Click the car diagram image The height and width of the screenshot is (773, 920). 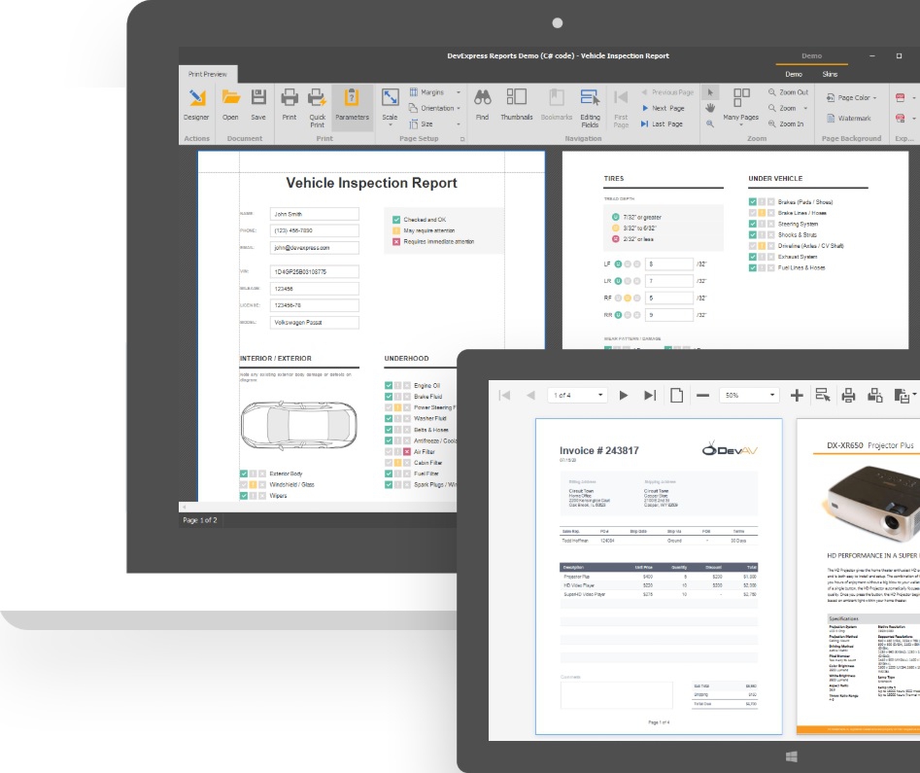click(x=298, y=425)
